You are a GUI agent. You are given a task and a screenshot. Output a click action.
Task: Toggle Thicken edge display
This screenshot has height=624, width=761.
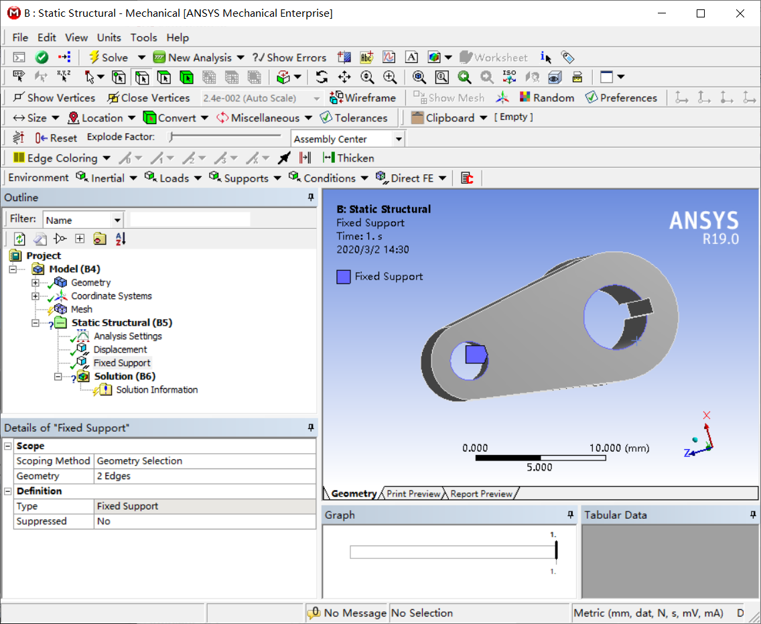348,158
